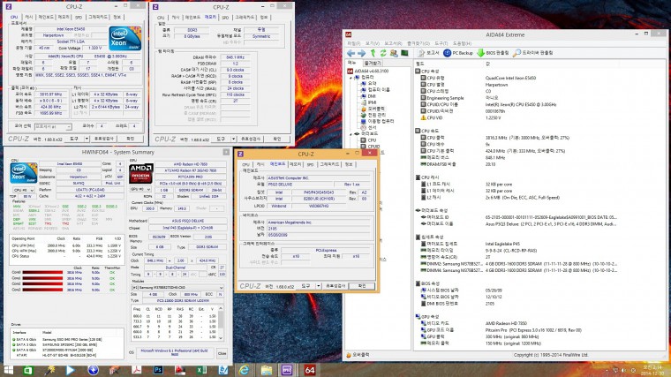The height and width of the screenshot is (377, 671).
Task: Click the AIDA64 green up-arrow icon
Action: click(x=373, y=53)
